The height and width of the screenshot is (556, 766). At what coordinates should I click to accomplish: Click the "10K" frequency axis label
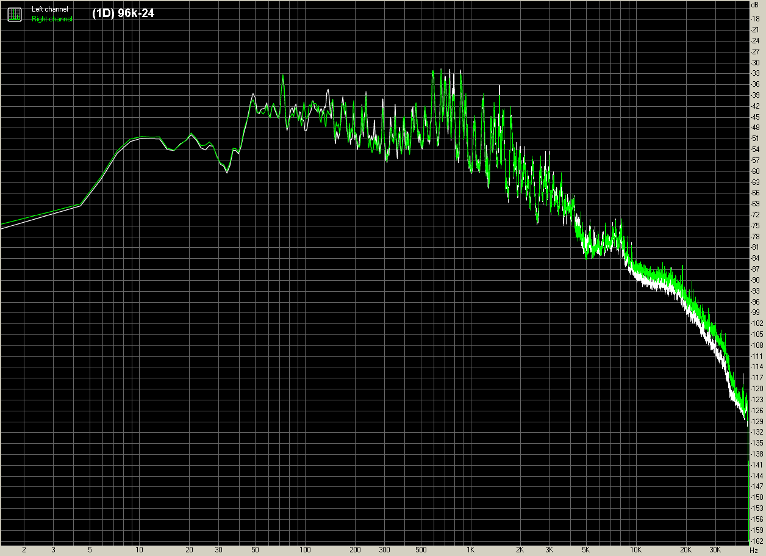click(636, 550)
